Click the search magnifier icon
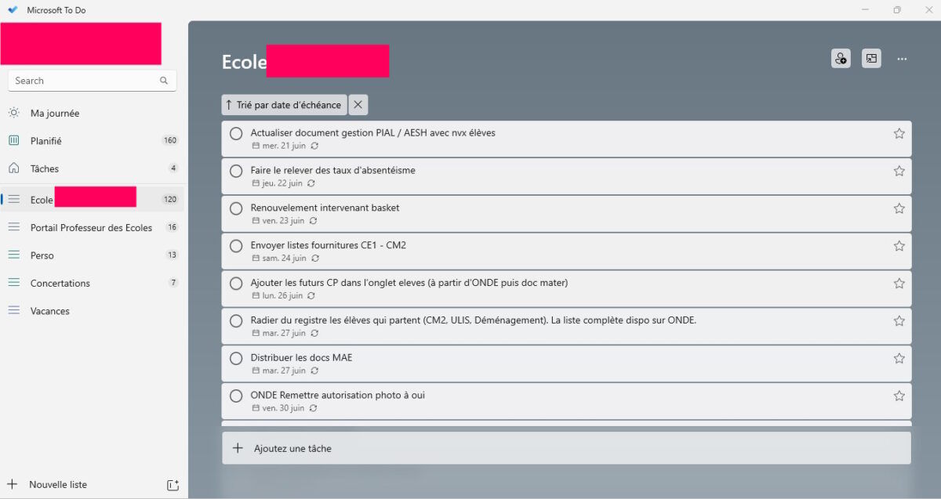 (164, 81)
